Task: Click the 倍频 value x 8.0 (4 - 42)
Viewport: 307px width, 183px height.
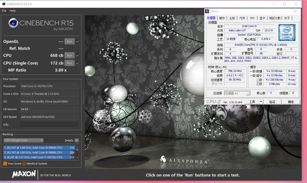Action: point(235,75)
